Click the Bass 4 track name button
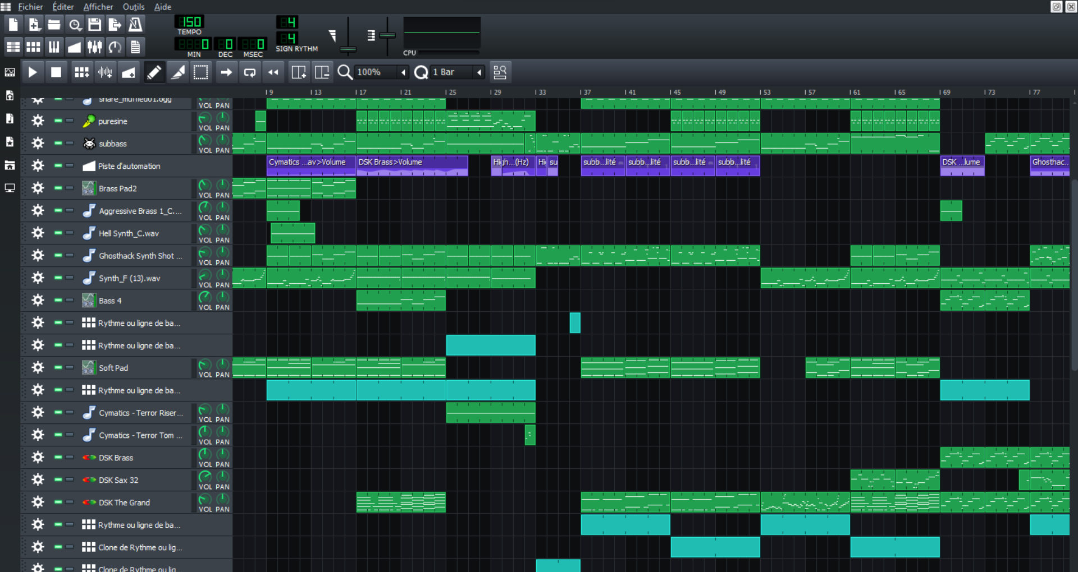1078x572 pixels. [x=135, y=301]
